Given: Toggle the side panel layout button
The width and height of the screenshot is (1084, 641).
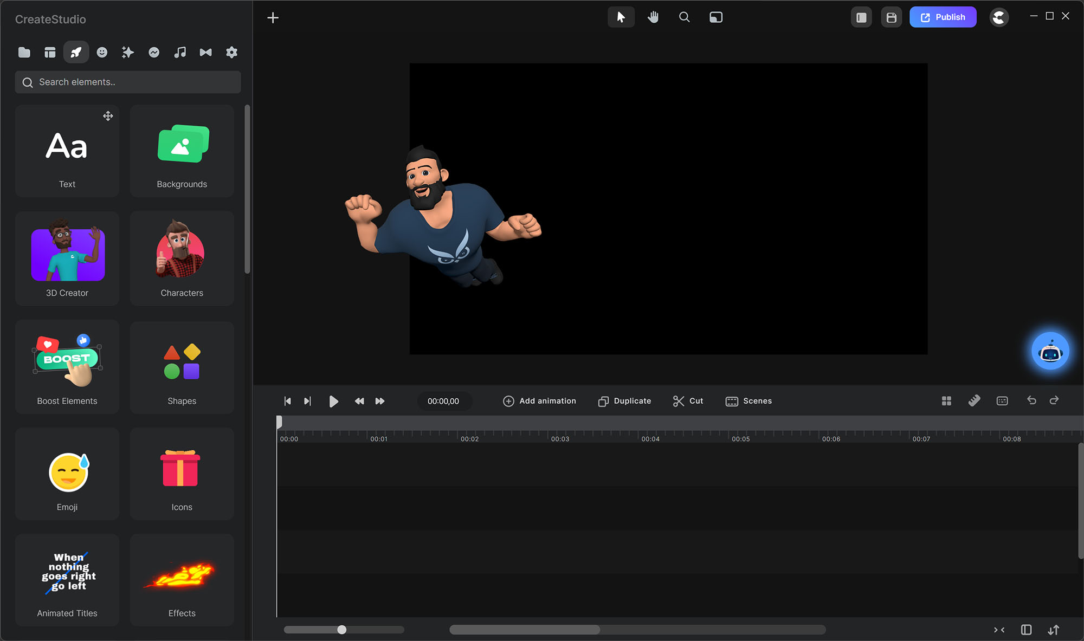Looking at the screenshot, I should click(x=861, y=17).
